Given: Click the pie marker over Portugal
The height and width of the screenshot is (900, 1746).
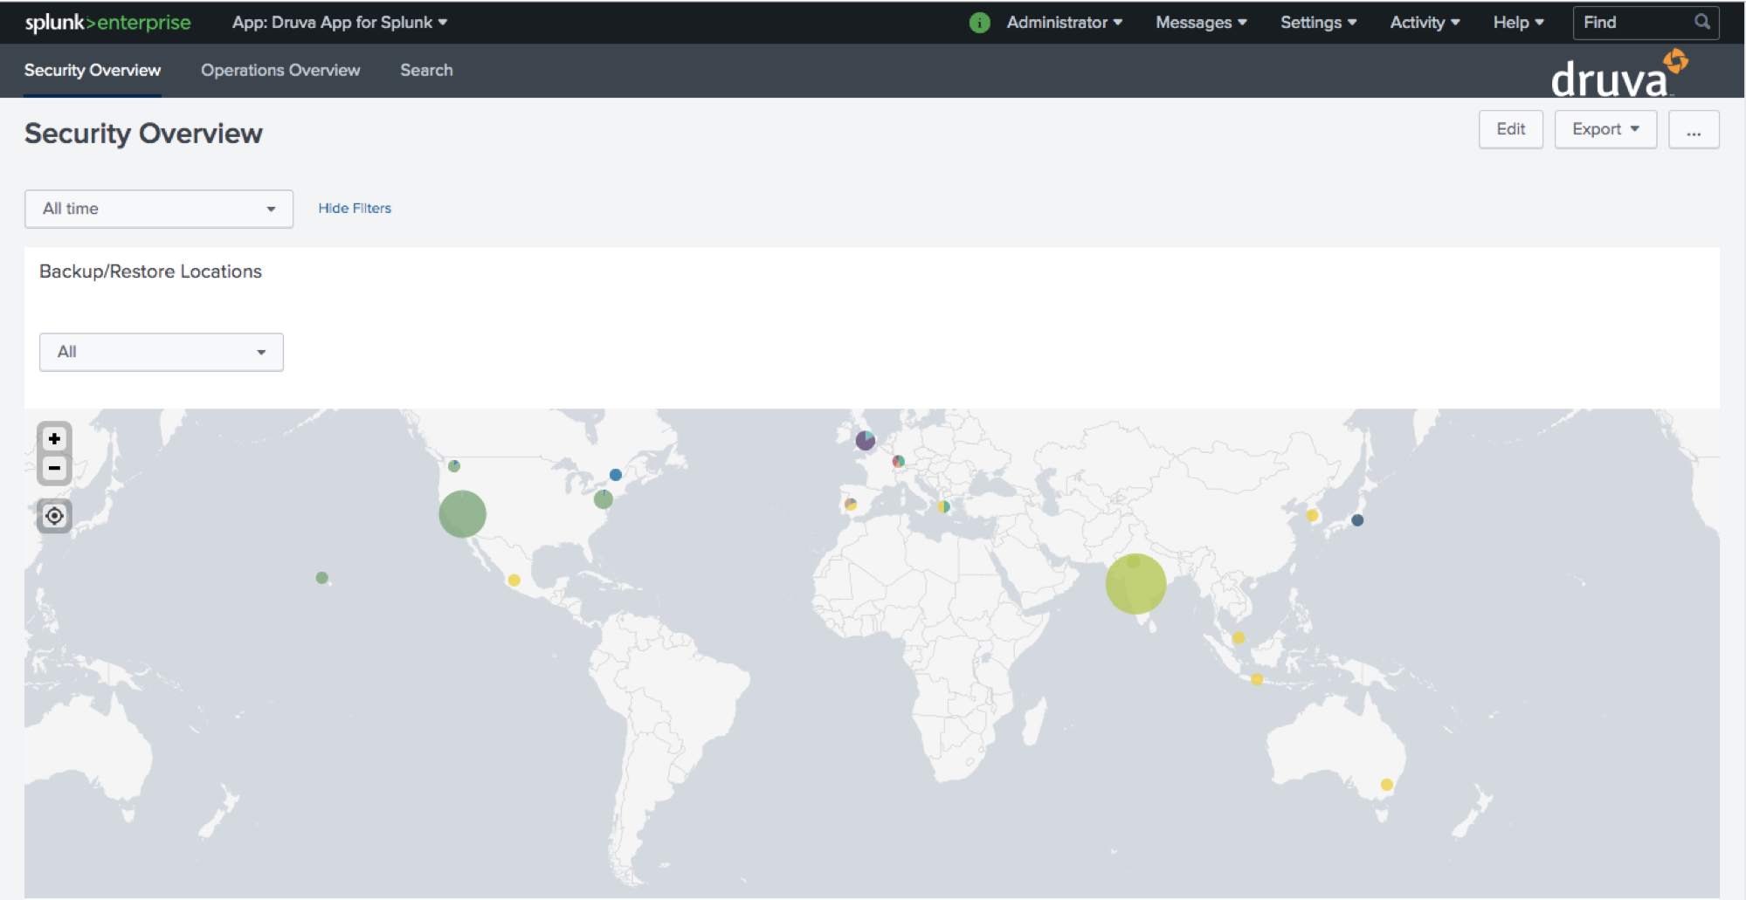Looking at the screenshot, I should pyautogui.click(x=851, y=505).
